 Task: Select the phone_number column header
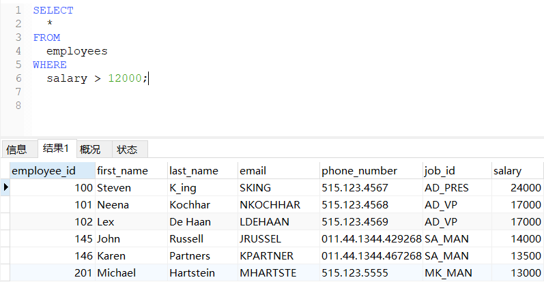coord(359,170)
